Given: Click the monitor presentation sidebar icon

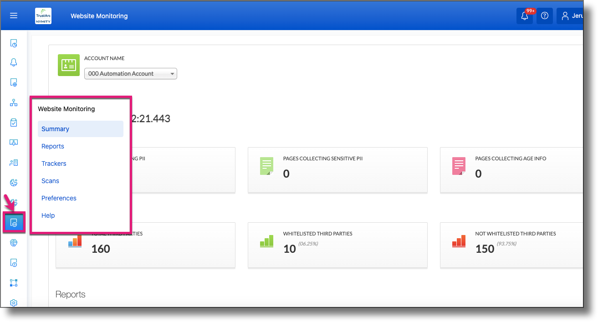Looking at the screenshot, I should [x=14, y=143].
